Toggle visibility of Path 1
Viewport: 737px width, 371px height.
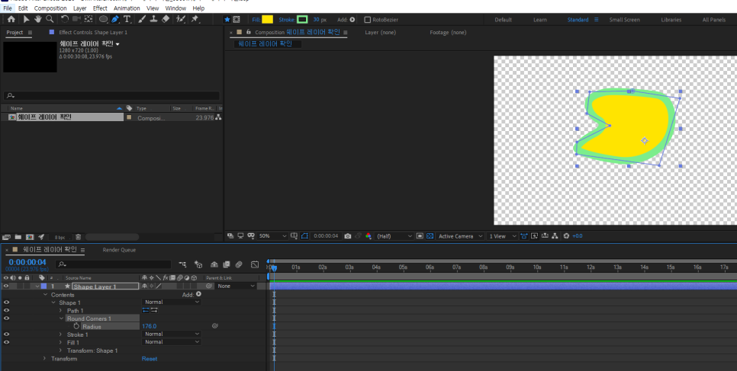6,310
